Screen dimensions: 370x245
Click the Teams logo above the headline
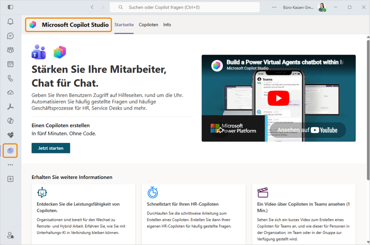pos(39,52)
